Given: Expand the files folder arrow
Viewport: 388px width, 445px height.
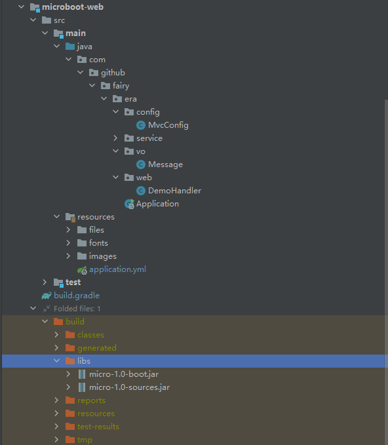Looking at the screenshot, I should (68, 229).
